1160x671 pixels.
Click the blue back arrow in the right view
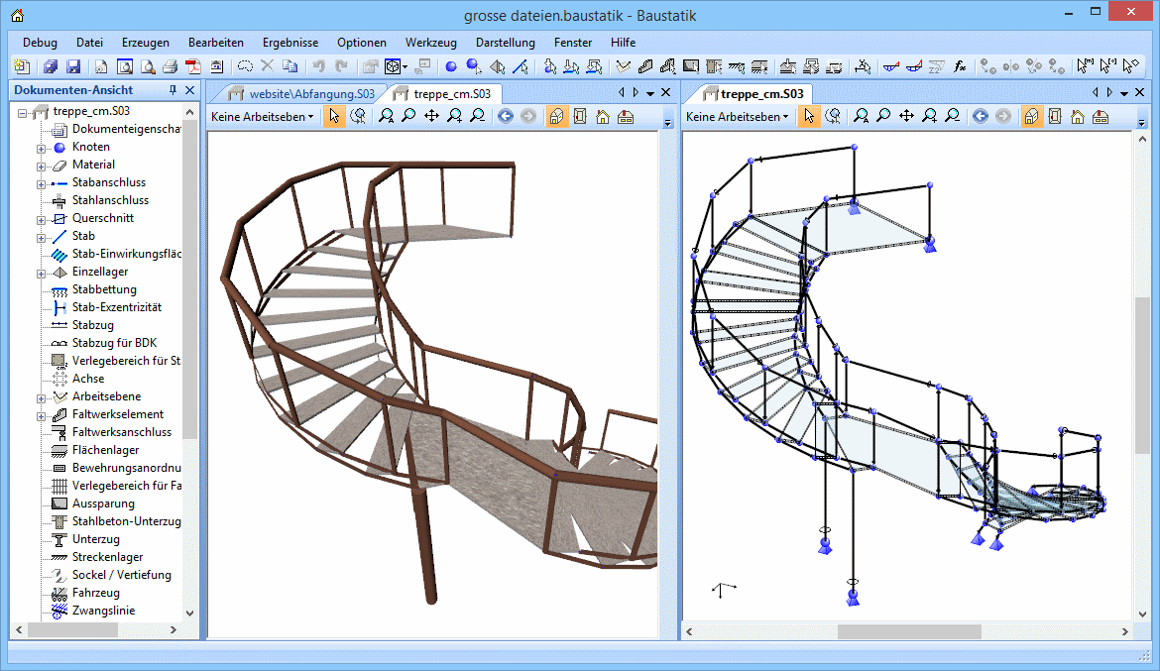click(981, 117)
